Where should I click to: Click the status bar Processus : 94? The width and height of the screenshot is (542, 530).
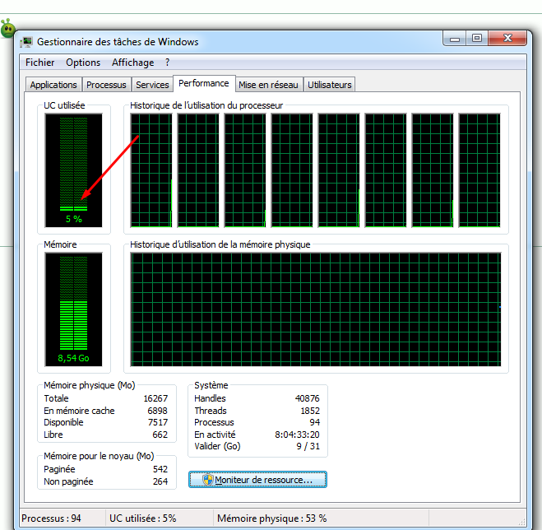click(x=51, y=518)
